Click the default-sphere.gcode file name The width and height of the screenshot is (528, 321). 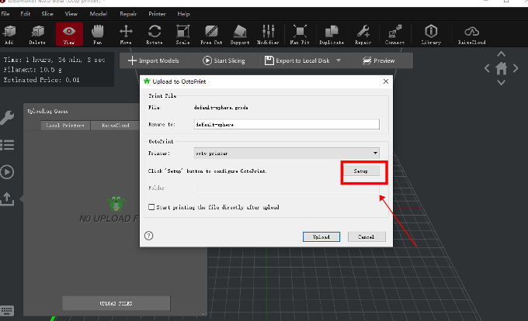pyautogui.click(x=221, y=108)
